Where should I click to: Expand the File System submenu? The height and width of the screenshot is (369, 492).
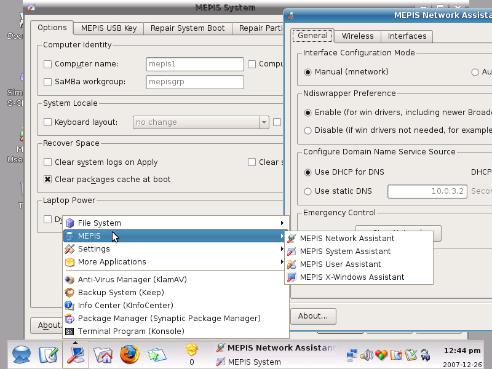(x=176, y=223)
